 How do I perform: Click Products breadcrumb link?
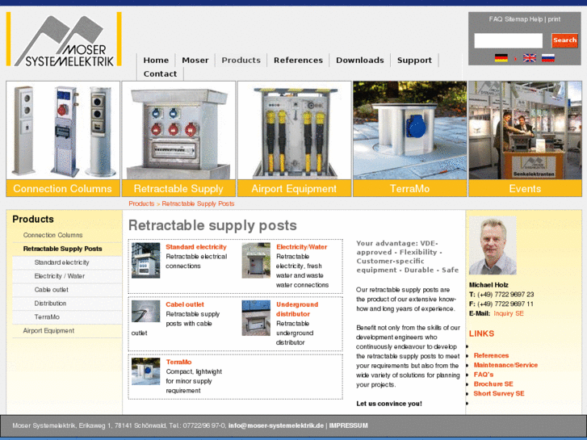pos(141,203)
